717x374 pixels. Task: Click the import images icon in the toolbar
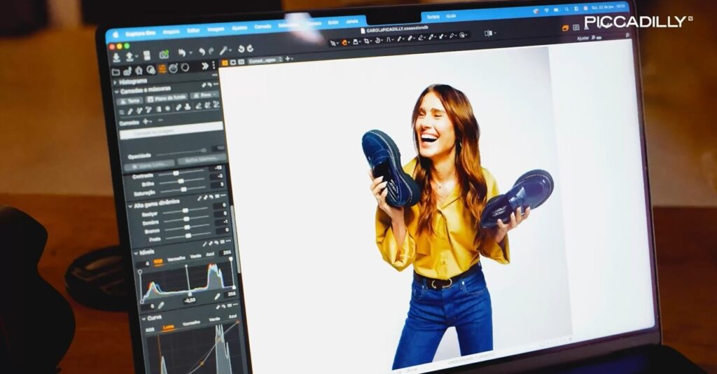(116, 56)
